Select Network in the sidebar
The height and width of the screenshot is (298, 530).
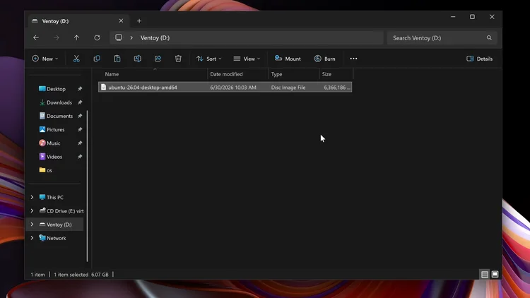point(56,238)
